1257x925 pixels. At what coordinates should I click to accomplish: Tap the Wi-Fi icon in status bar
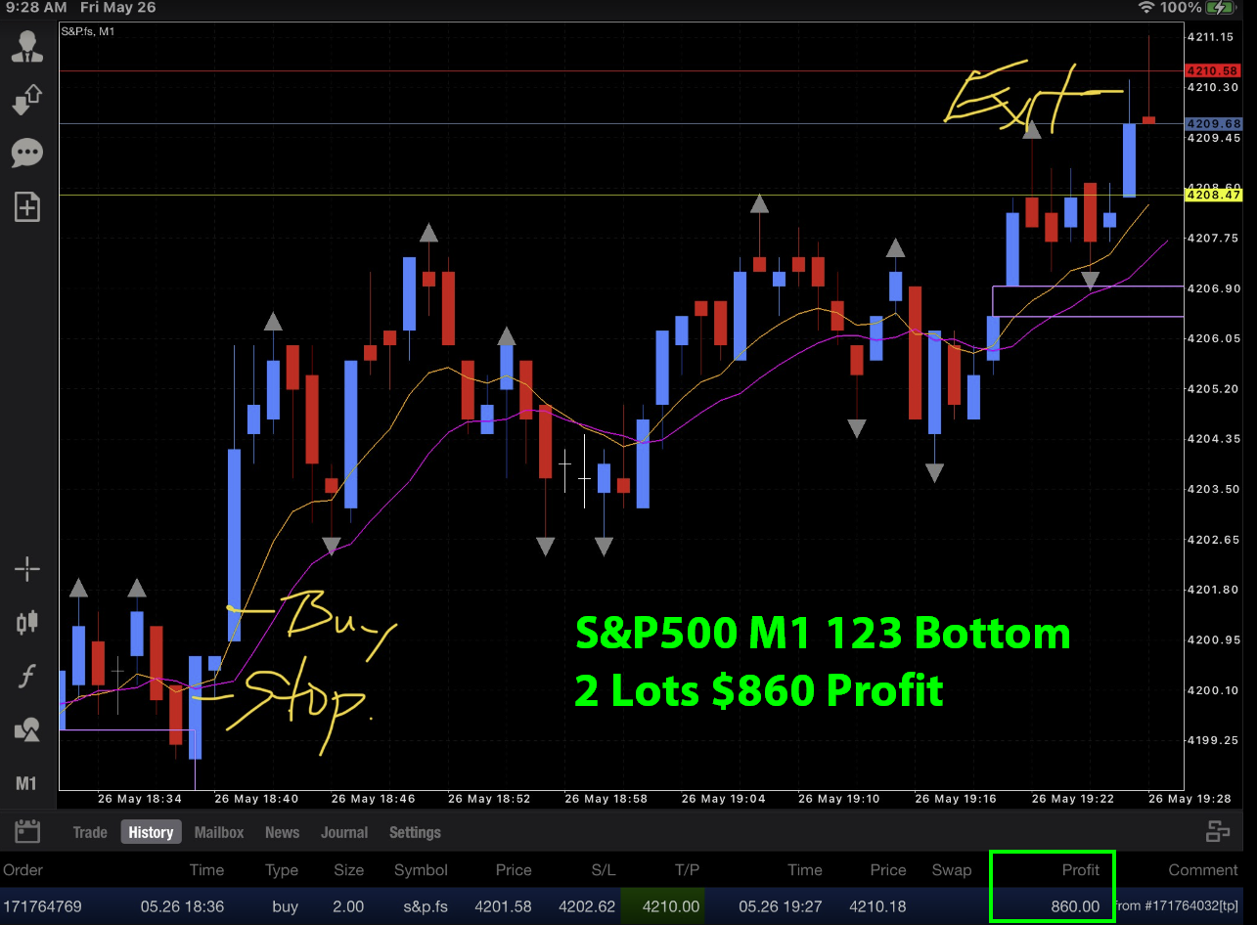[1146, 8]
